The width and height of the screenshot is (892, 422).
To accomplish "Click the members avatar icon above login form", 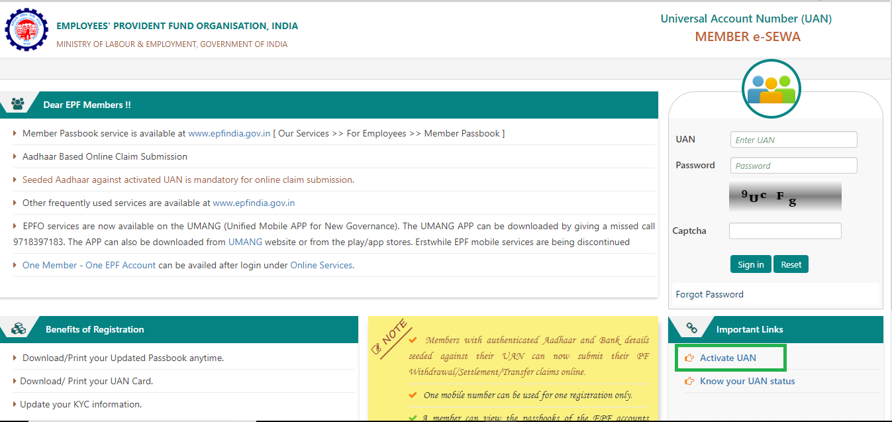I will (x=771, y=89).
